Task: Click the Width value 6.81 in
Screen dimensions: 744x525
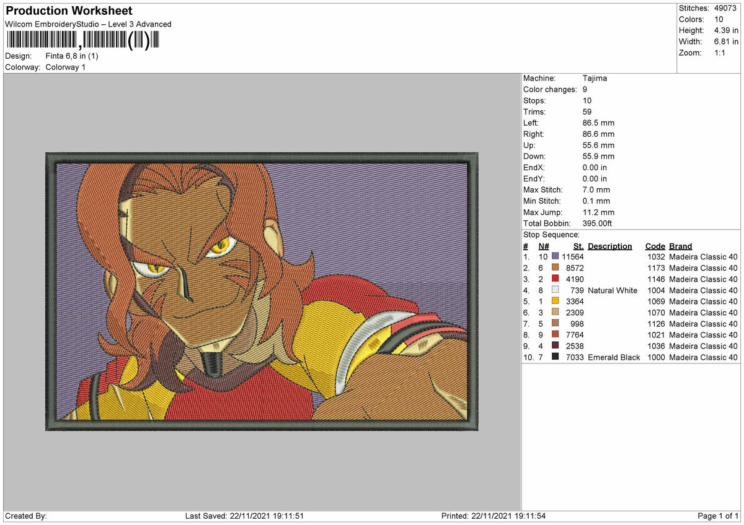Action: click(726, 41)
